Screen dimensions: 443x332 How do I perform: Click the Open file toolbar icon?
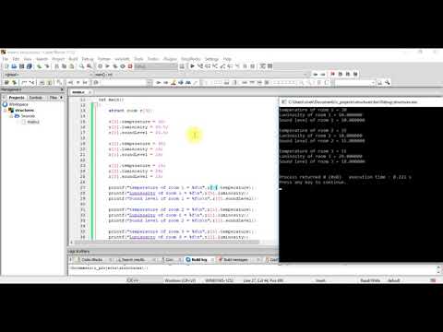(14, 66)
